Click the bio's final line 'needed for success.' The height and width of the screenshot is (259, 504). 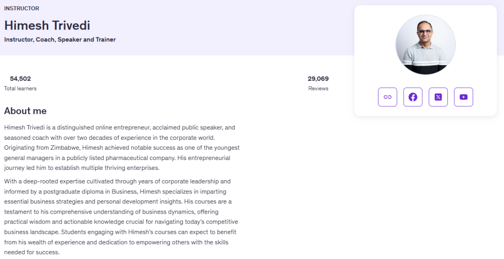[31, 253]
